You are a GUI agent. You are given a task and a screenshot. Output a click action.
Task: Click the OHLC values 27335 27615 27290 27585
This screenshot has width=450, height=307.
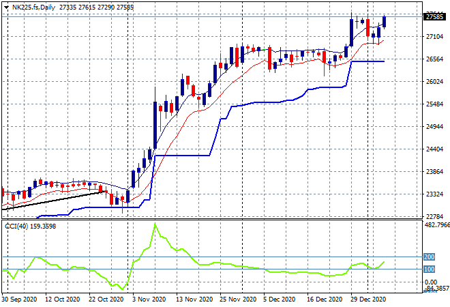(x=96, y=8)
